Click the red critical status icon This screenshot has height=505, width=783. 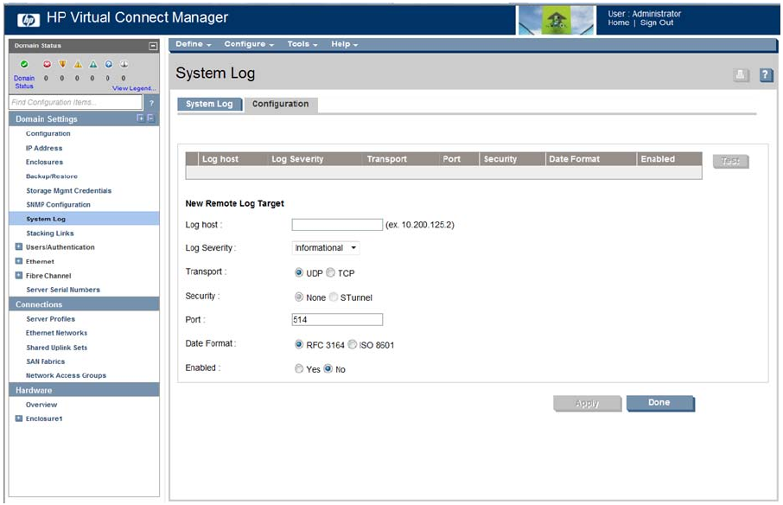[x=47, y=64]
